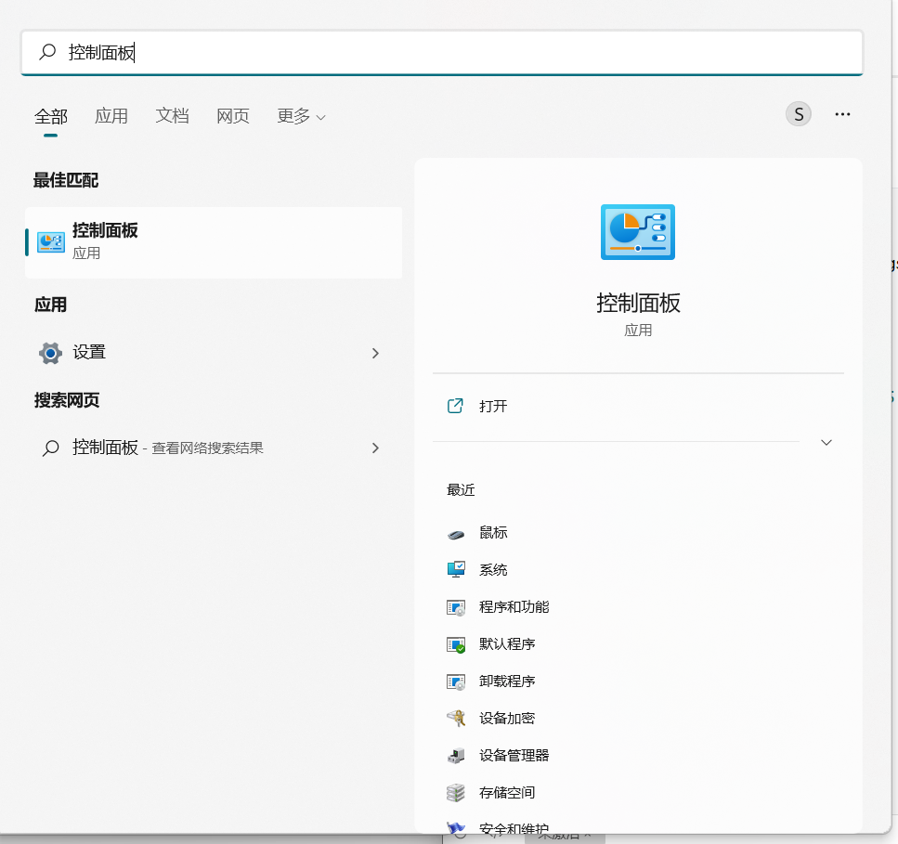Open the 设置 app result
The image size is (898, 844).
pos(214,353)
